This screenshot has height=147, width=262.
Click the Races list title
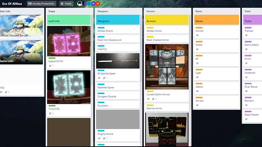(x=199, y=11)
